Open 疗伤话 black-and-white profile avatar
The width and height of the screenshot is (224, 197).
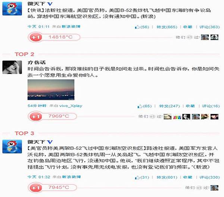pyautogui.click(x=12, y=67)
